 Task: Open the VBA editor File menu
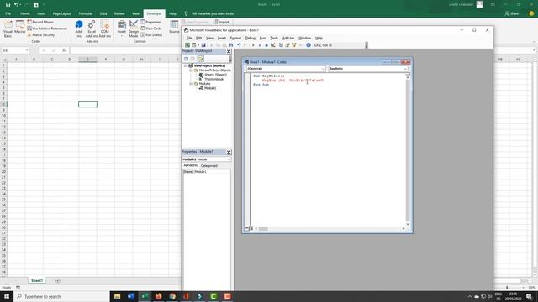[x=188, y=38]
